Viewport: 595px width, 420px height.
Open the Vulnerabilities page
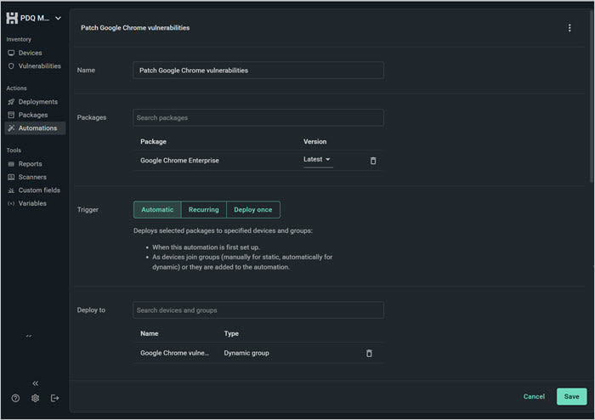pyautogui.click(x=39, y=66)
